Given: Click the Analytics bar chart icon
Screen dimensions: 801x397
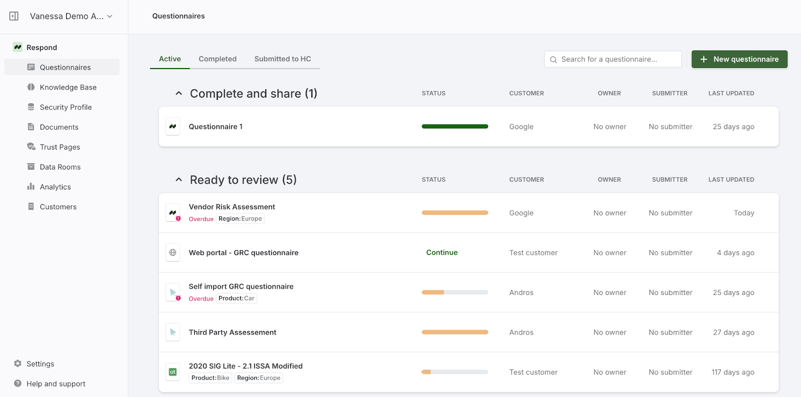Looking at the screenshot, I should click(x=31, y=186).
